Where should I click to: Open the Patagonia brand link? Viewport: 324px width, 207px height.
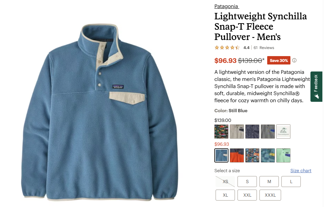[227, 6]
